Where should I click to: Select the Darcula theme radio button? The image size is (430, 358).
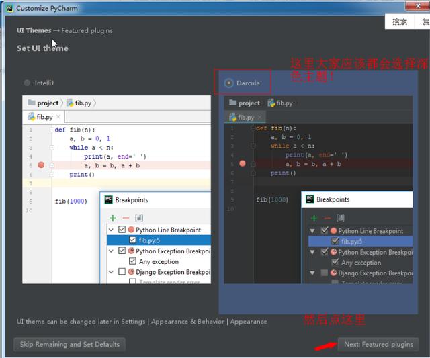pyautogui.click(x=228, y=83)
